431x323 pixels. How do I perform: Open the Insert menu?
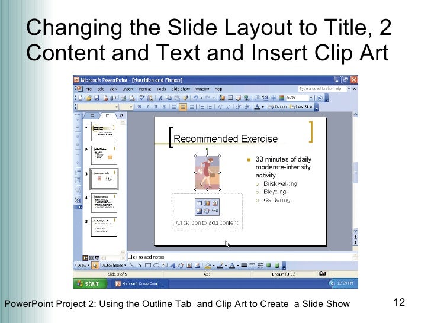[x=128, y=89]
